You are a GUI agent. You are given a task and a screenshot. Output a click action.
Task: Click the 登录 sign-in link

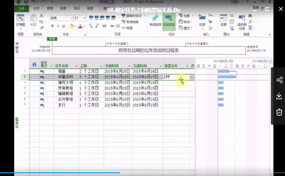(256, 8)
